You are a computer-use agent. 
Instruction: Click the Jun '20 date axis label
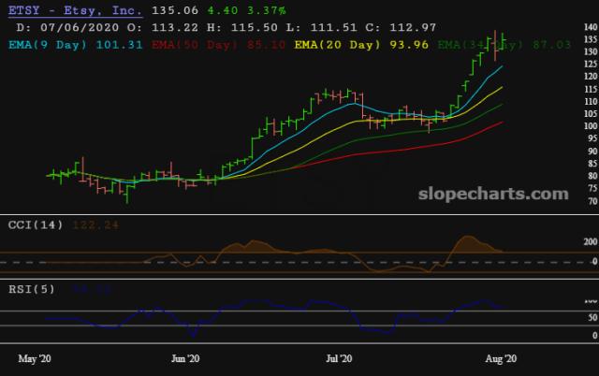click(x=187, y=357)
